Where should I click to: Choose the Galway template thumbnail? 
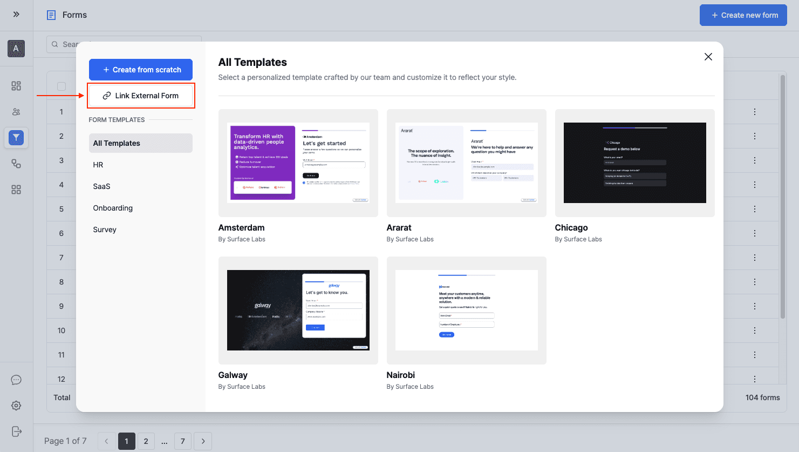(298, 311)
